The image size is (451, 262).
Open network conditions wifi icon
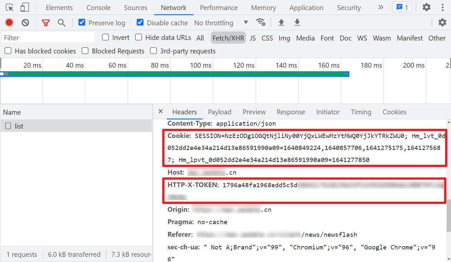pyautogui.click(x=260, y=22)
